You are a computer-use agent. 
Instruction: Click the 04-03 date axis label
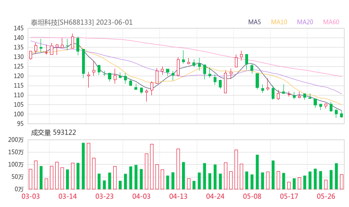point(141,196)
